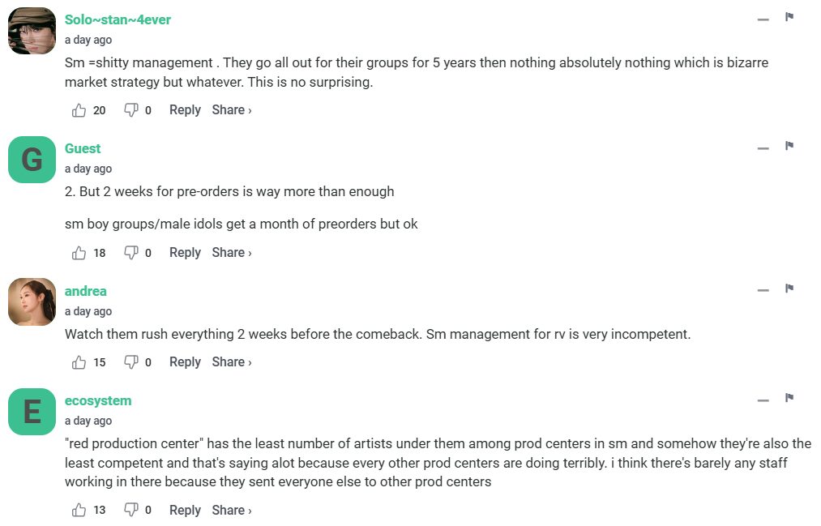Click andrea's avatar photo
Screen dimensions: 821x526
pyautogui.click(x=32, y=301)
